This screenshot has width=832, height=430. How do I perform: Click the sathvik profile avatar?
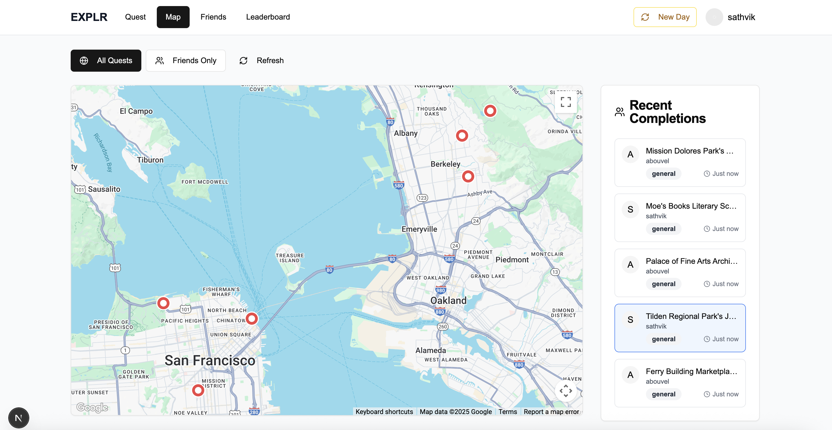click(x=714, y=17)
